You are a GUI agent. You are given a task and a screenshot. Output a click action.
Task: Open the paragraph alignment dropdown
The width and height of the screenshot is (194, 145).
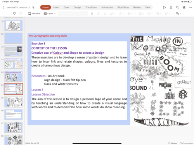coord(168,14)
